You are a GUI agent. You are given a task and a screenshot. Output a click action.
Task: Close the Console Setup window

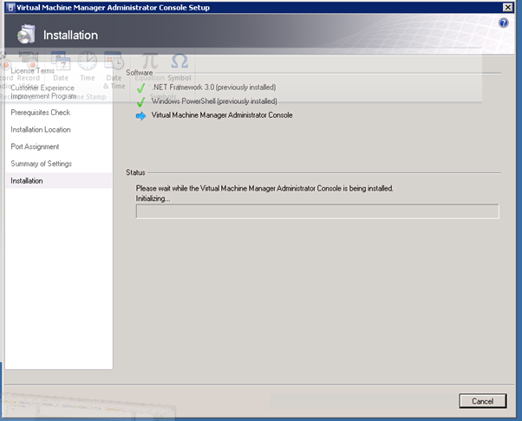pos(507,7)
